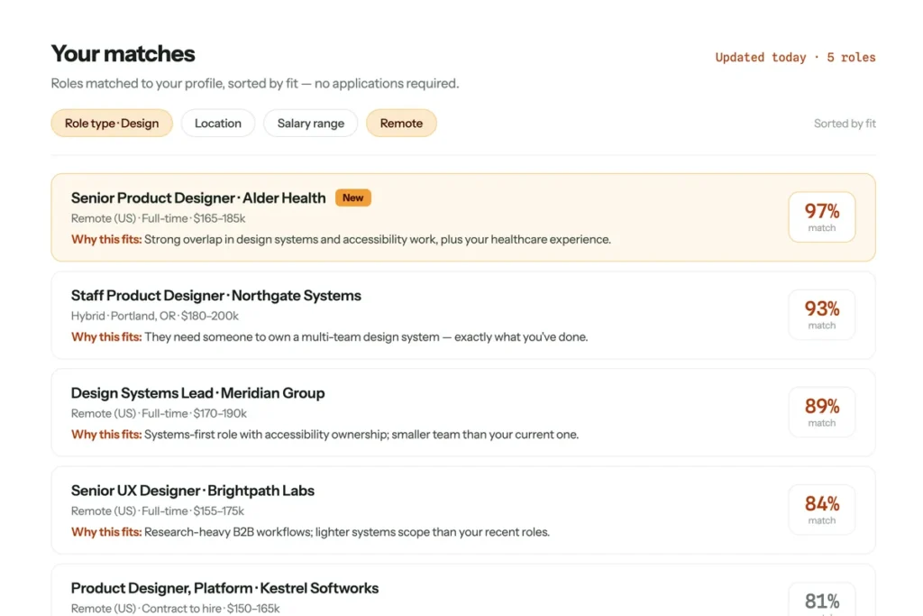Click Updated today · 5 roles text
The image size is (923, 616).
tap(795, 57)
